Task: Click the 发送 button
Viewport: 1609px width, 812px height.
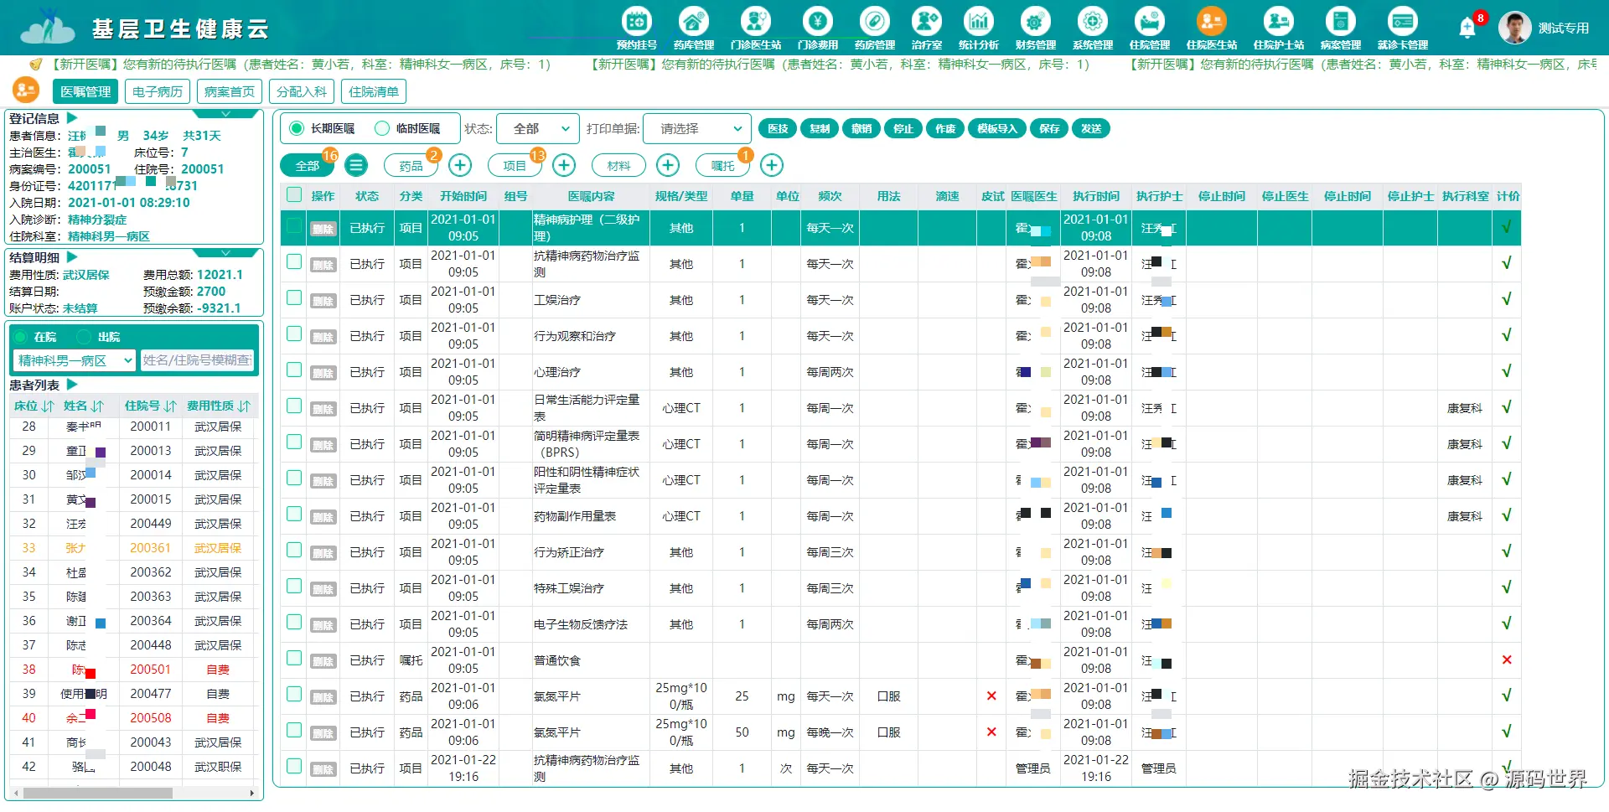Action: [1091, 128]
